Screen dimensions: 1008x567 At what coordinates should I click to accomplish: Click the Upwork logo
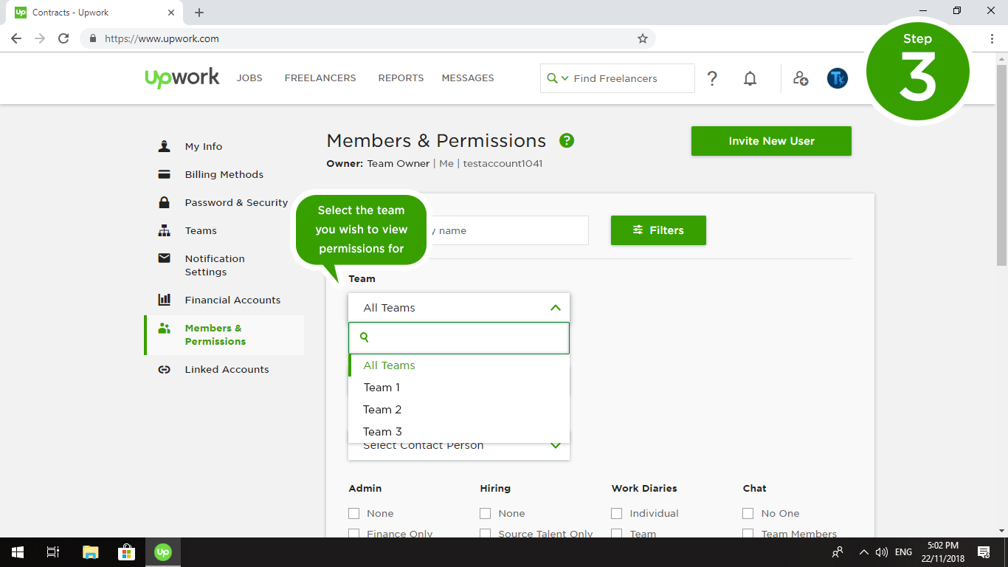[182, 78]
